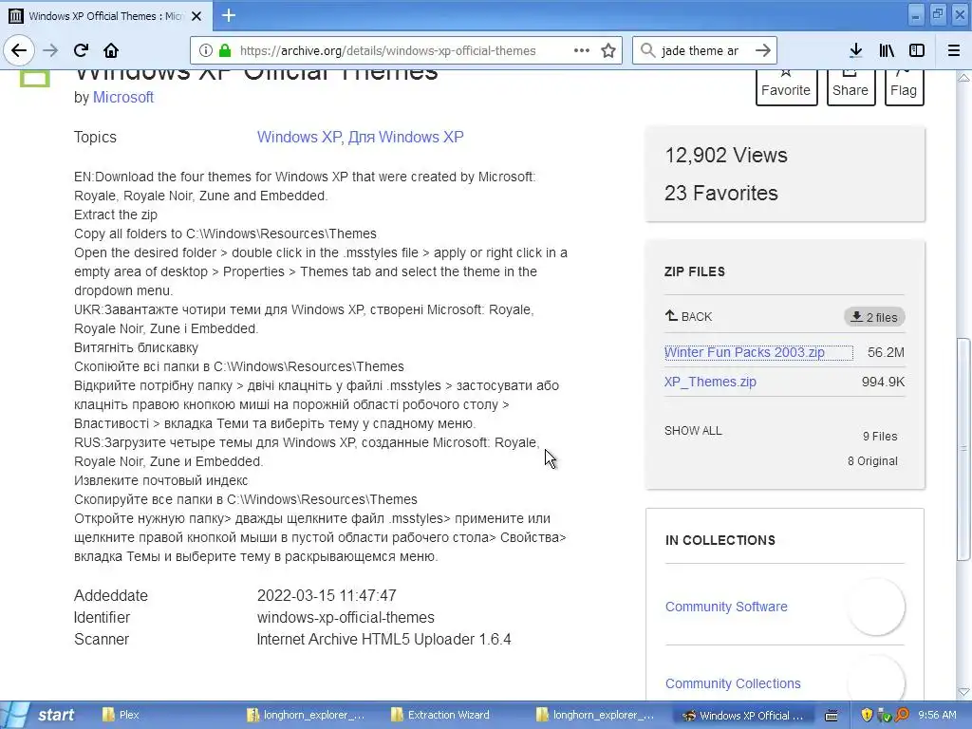
Task: Add item to Favorites
Action: [x=786, y=86]
